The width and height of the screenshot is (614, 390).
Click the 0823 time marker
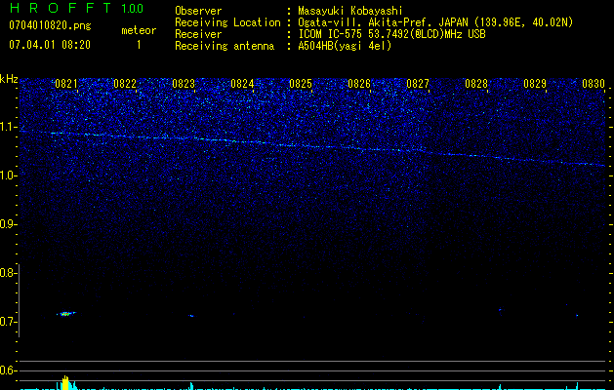pyautogui.click(x=184, y=84)
